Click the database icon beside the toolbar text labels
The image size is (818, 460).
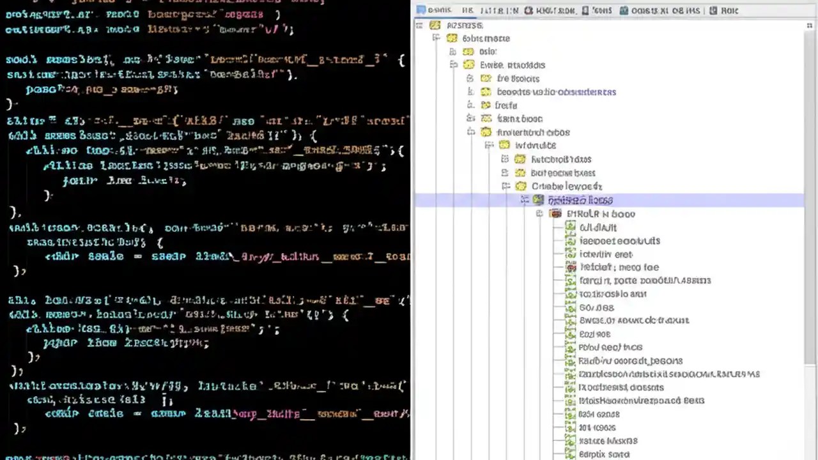click(624, 10)
